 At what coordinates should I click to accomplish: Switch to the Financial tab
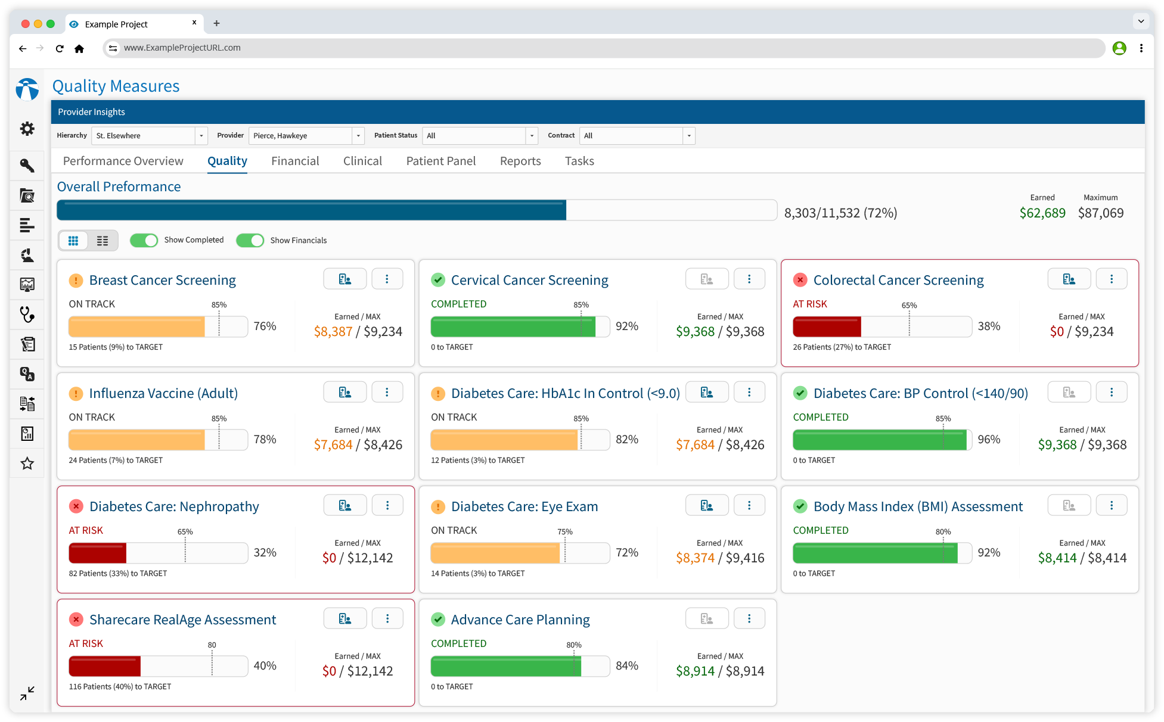click(294, 161)
